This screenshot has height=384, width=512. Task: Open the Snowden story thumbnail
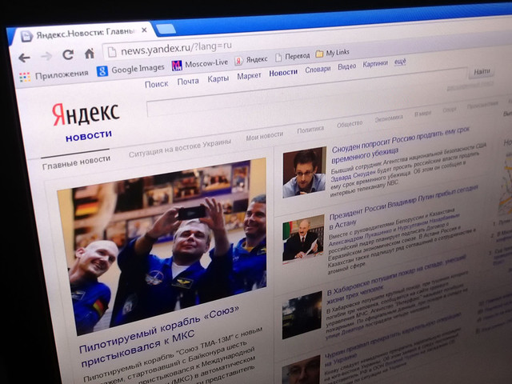point(305,172)
